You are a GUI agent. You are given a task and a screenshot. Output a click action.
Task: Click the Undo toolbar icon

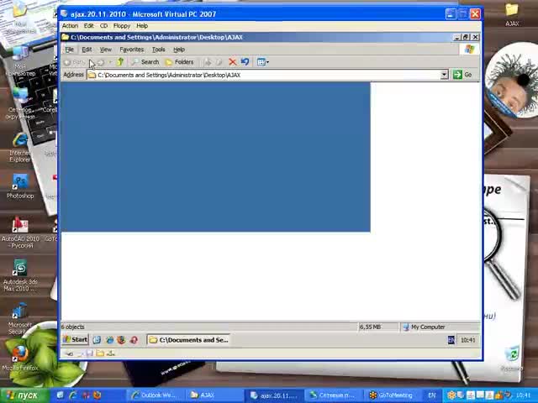tap(245, 62)
